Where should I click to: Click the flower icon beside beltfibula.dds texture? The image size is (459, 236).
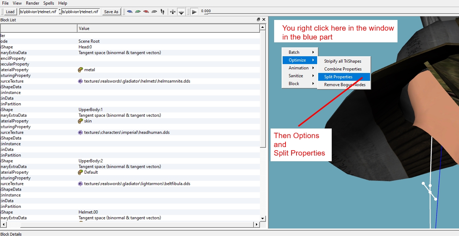click(80, 184)
